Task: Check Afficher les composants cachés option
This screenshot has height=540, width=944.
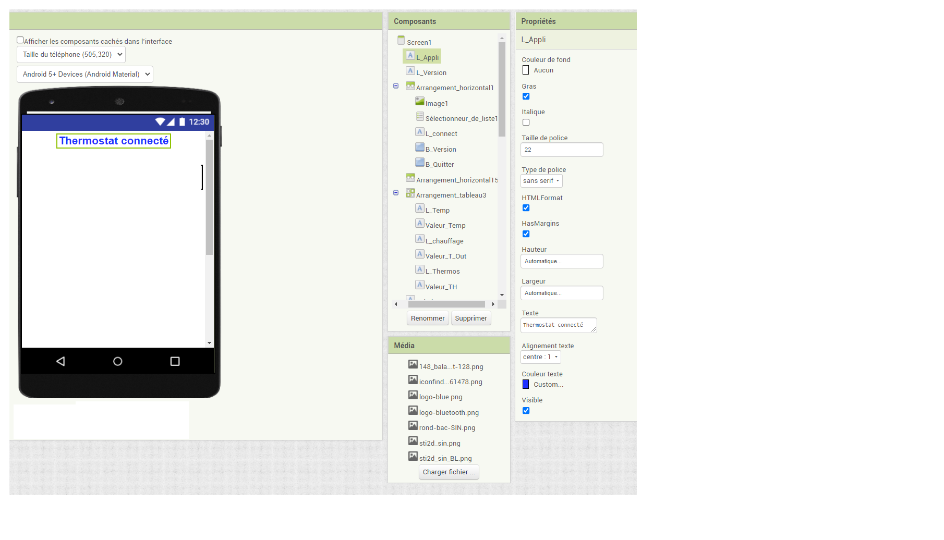Action: [20, 40]
